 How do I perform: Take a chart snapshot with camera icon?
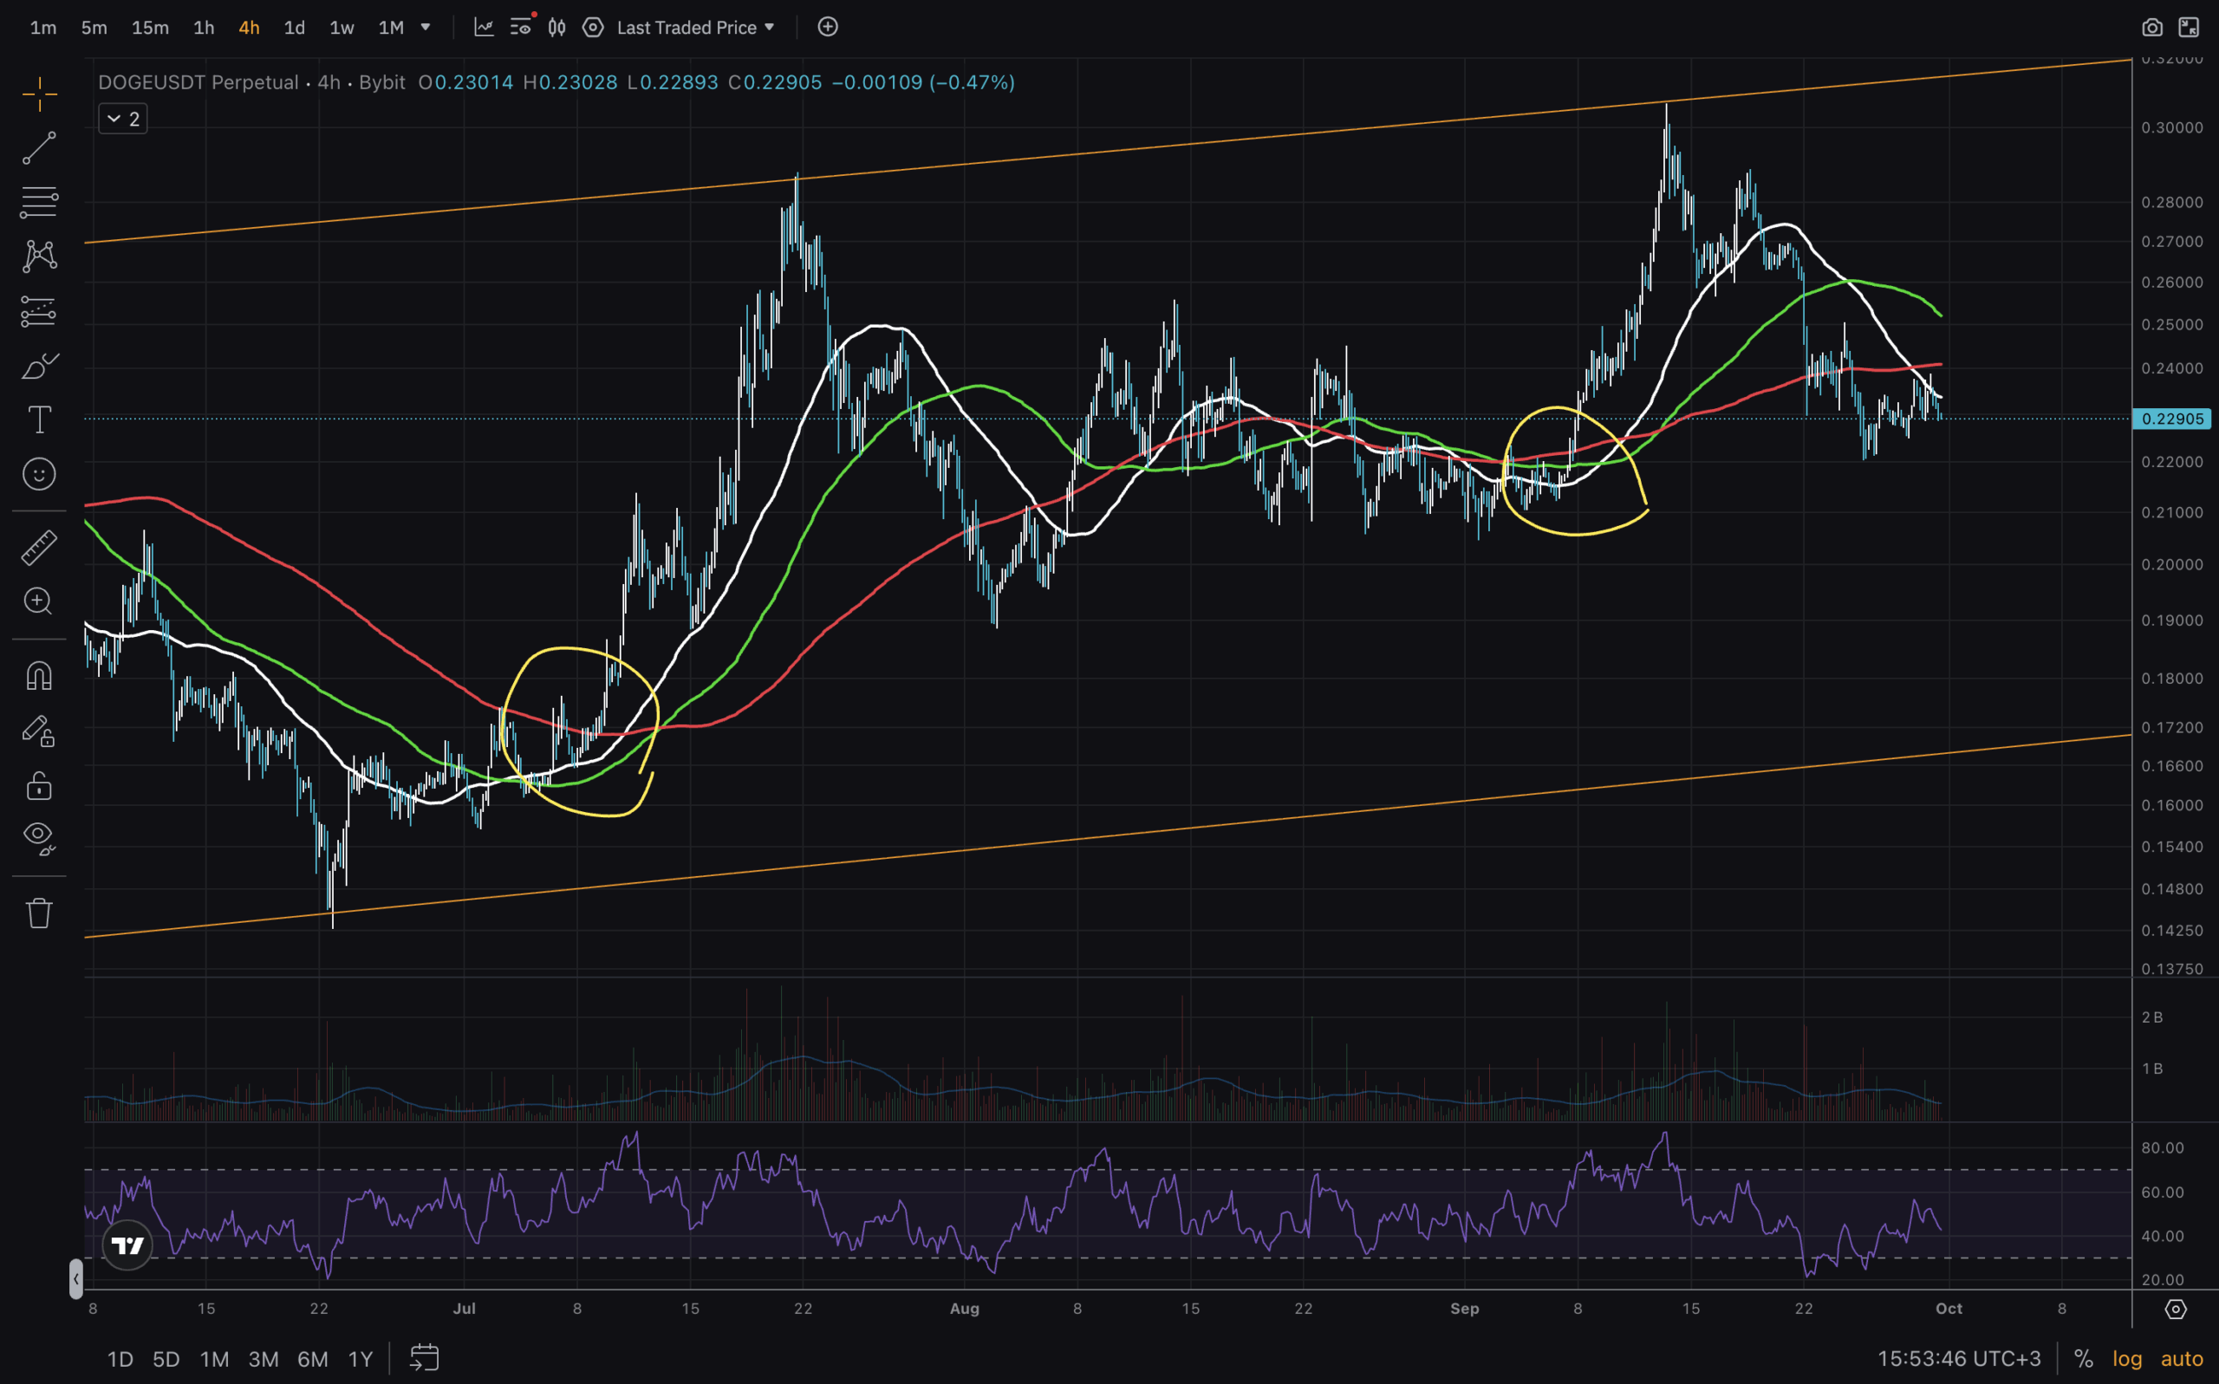2151,28
